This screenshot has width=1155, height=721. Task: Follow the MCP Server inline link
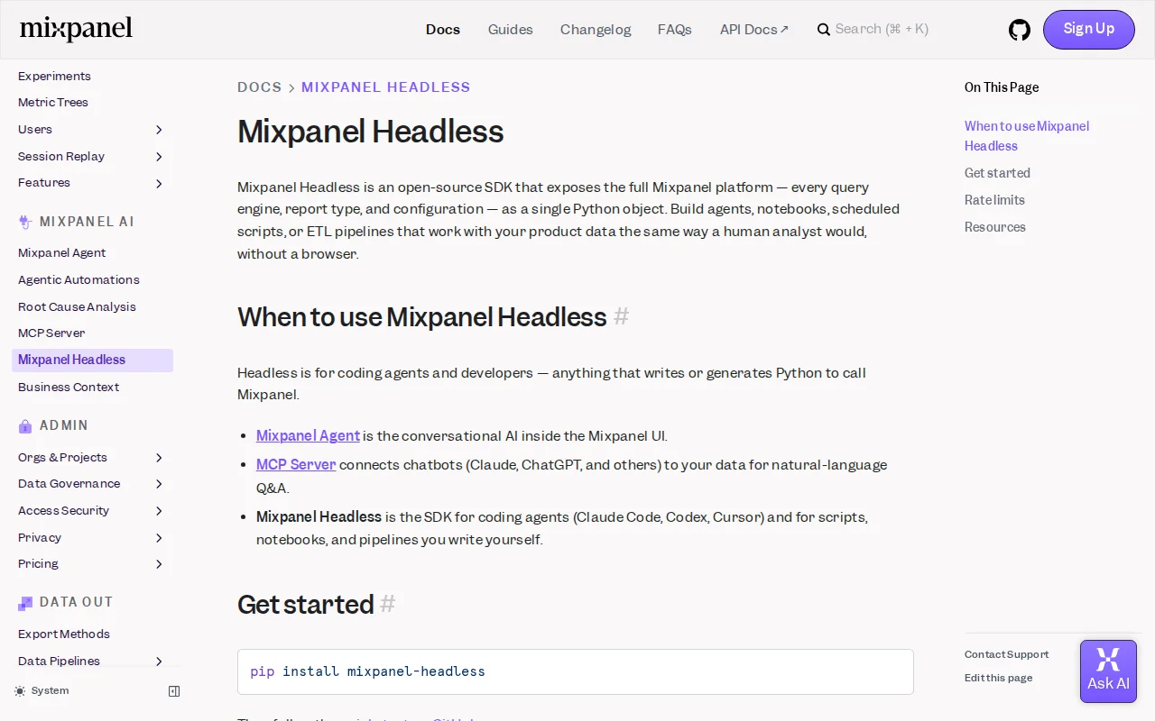pyautogui.click(x=296, y=465)
